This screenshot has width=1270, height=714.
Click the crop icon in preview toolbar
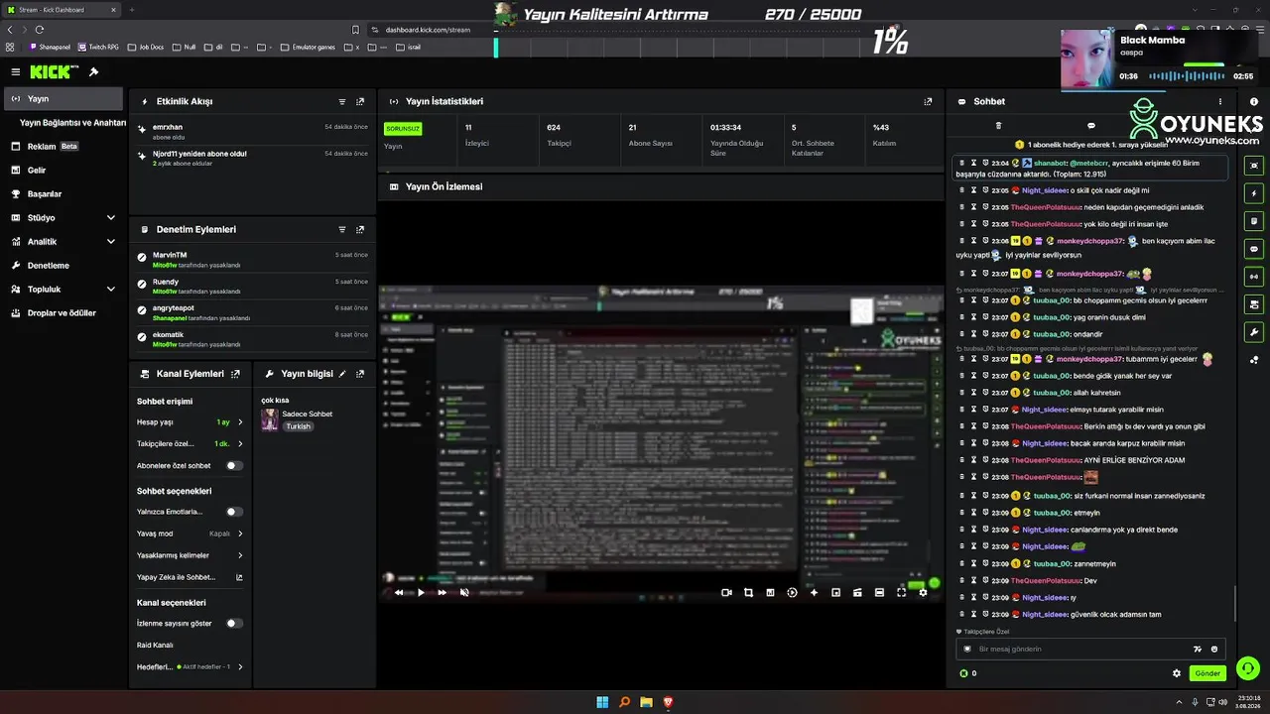coord(748,592)
